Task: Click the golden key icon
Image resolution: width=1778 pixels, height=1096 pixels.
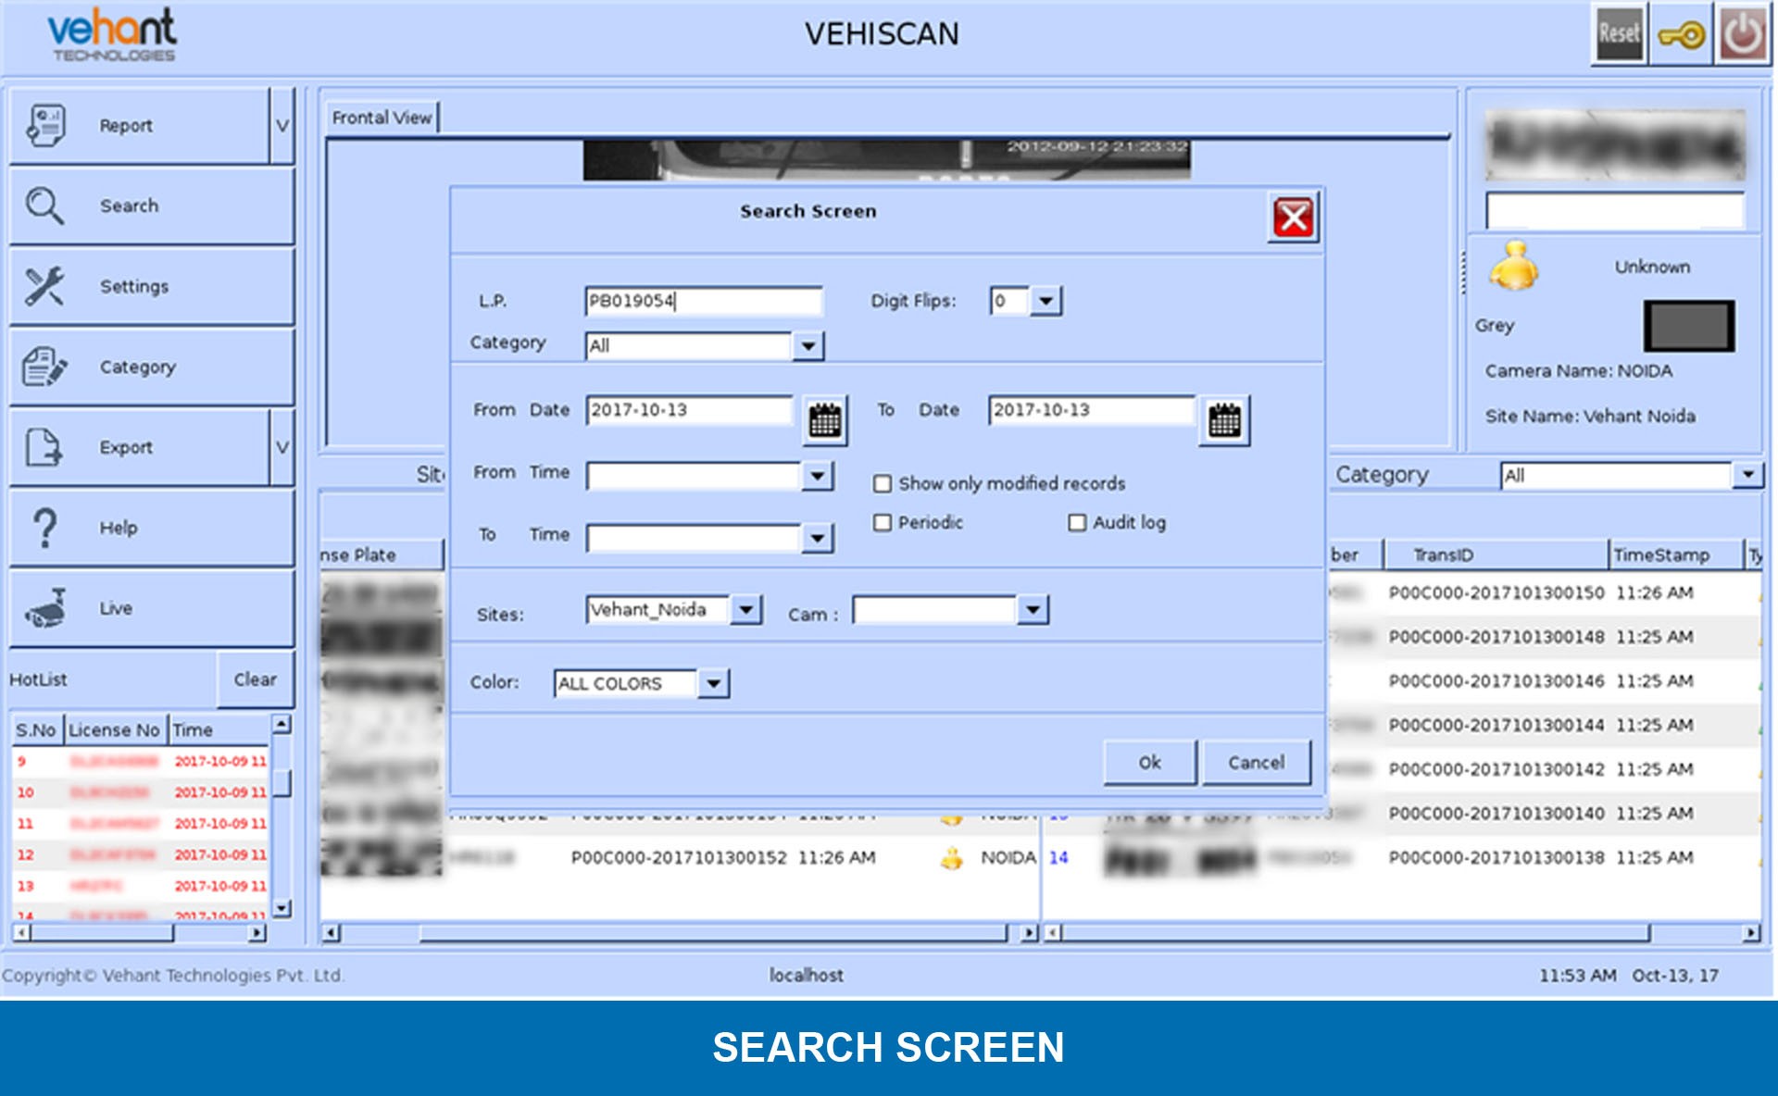Action: [1681, 35]
